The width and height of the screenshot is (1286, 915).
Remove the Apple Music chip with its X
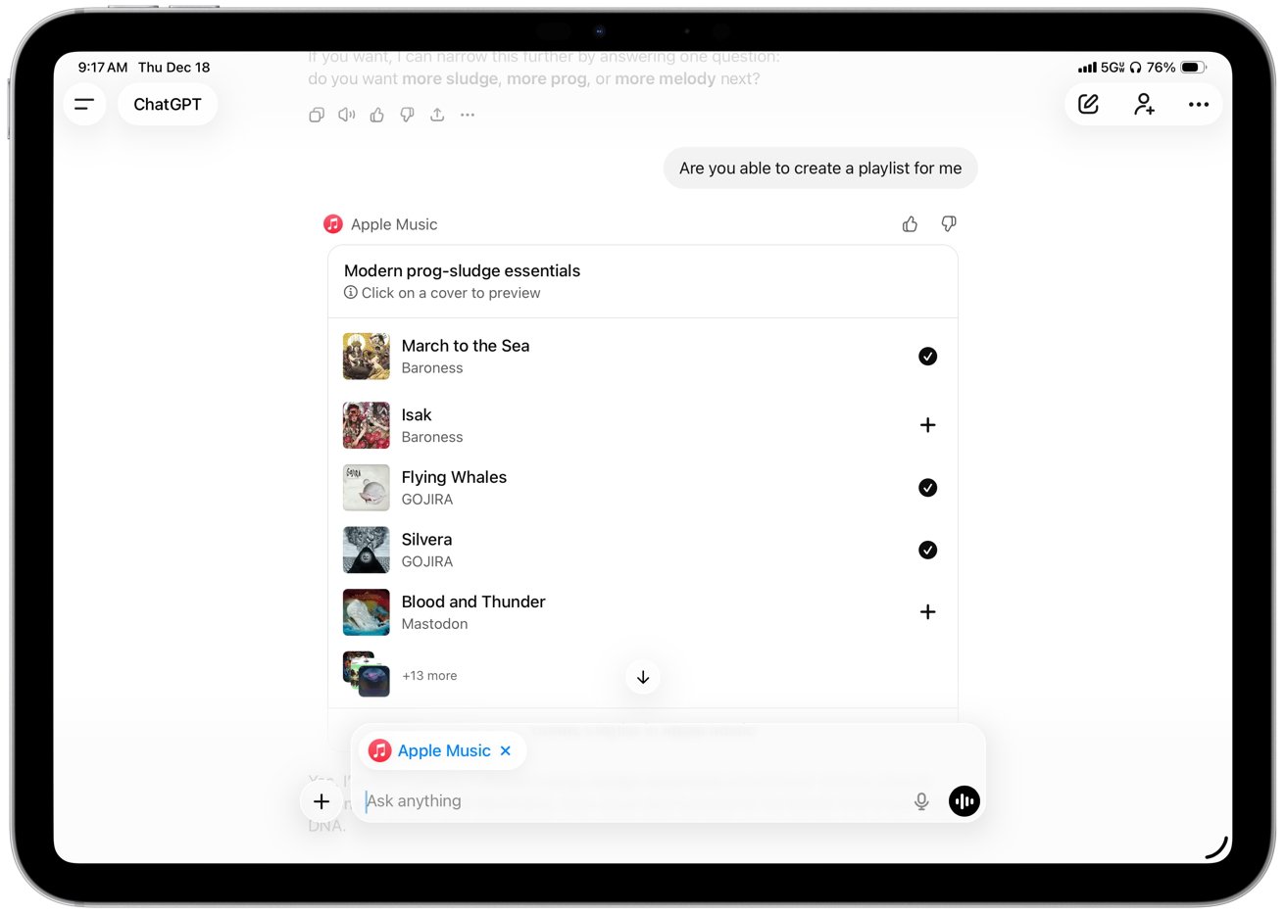pyautogui.click(x=506, y=750)
